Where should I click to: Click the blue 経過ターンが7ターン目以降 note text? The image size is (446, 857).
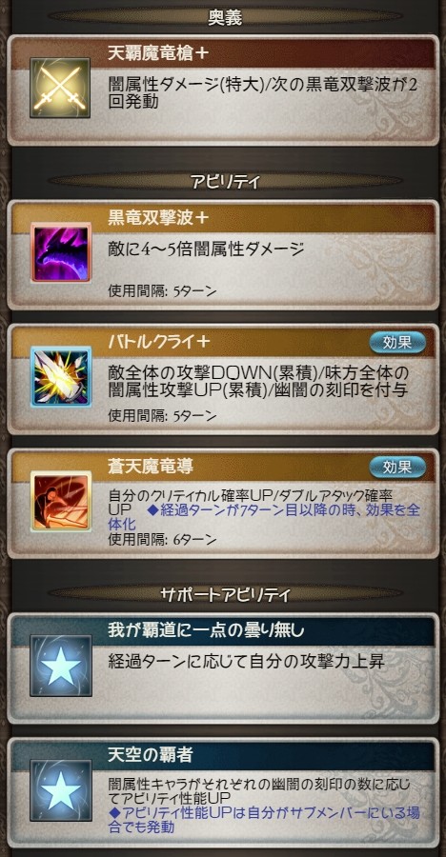coord(264,518)
